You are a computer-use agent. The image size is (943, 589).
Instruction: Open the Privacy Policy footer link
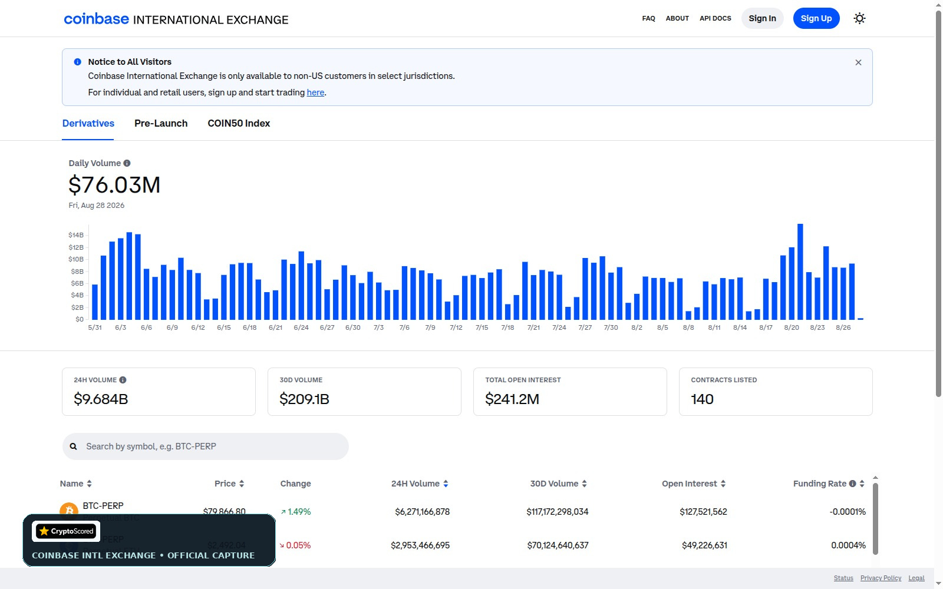(x=881, y=578)
